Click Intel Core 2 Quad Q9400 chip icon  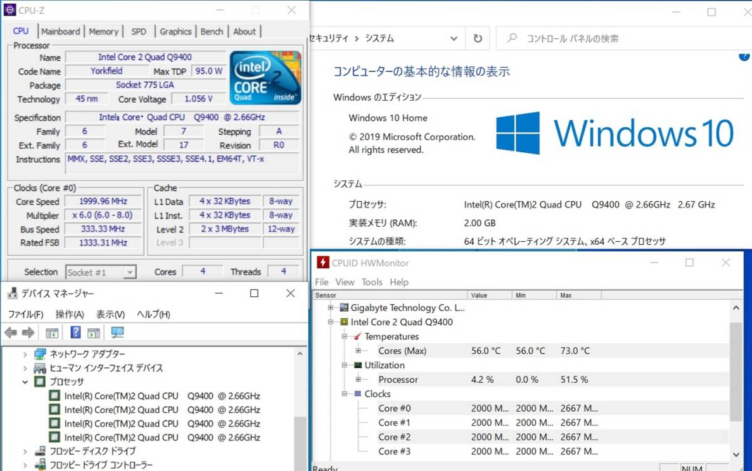click(x=343, y=322)
